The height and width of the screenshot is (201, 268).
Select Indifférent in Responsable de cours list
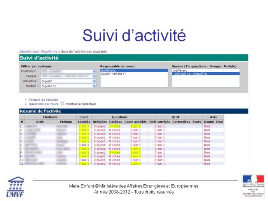134,70
